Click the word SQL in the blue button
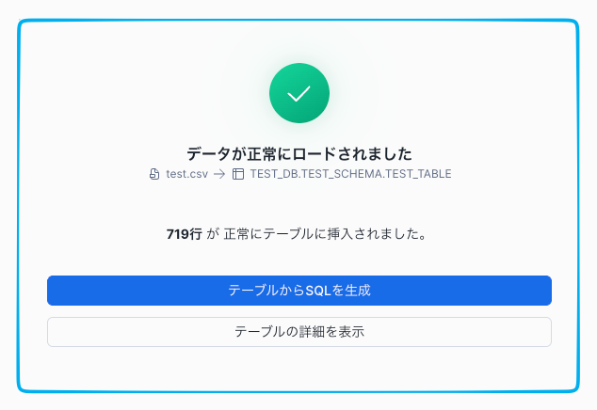This screenshot has width=597, height=410. 318,291
